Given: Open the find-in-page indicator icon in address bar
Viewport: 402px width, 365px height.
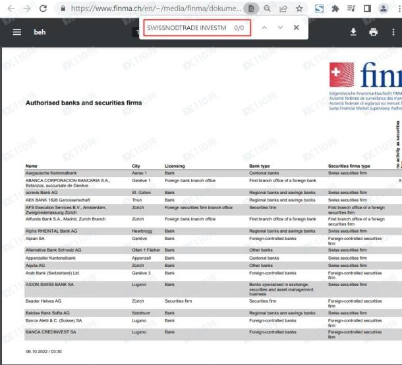Looking at the screenshot, I should (251, 9).
